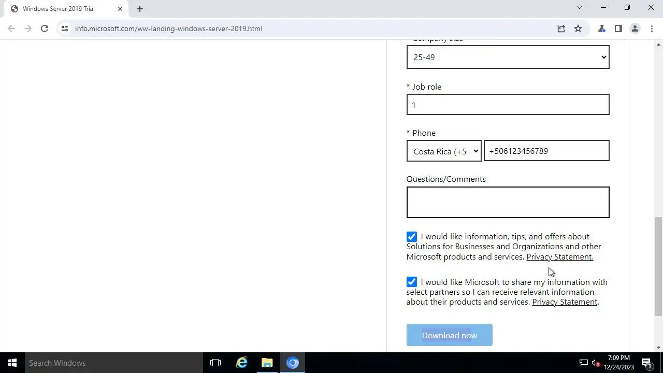Open the Costa Rica phone country dropdown
663x373 pixels.
pyautogui.click(x=444, y=151)
